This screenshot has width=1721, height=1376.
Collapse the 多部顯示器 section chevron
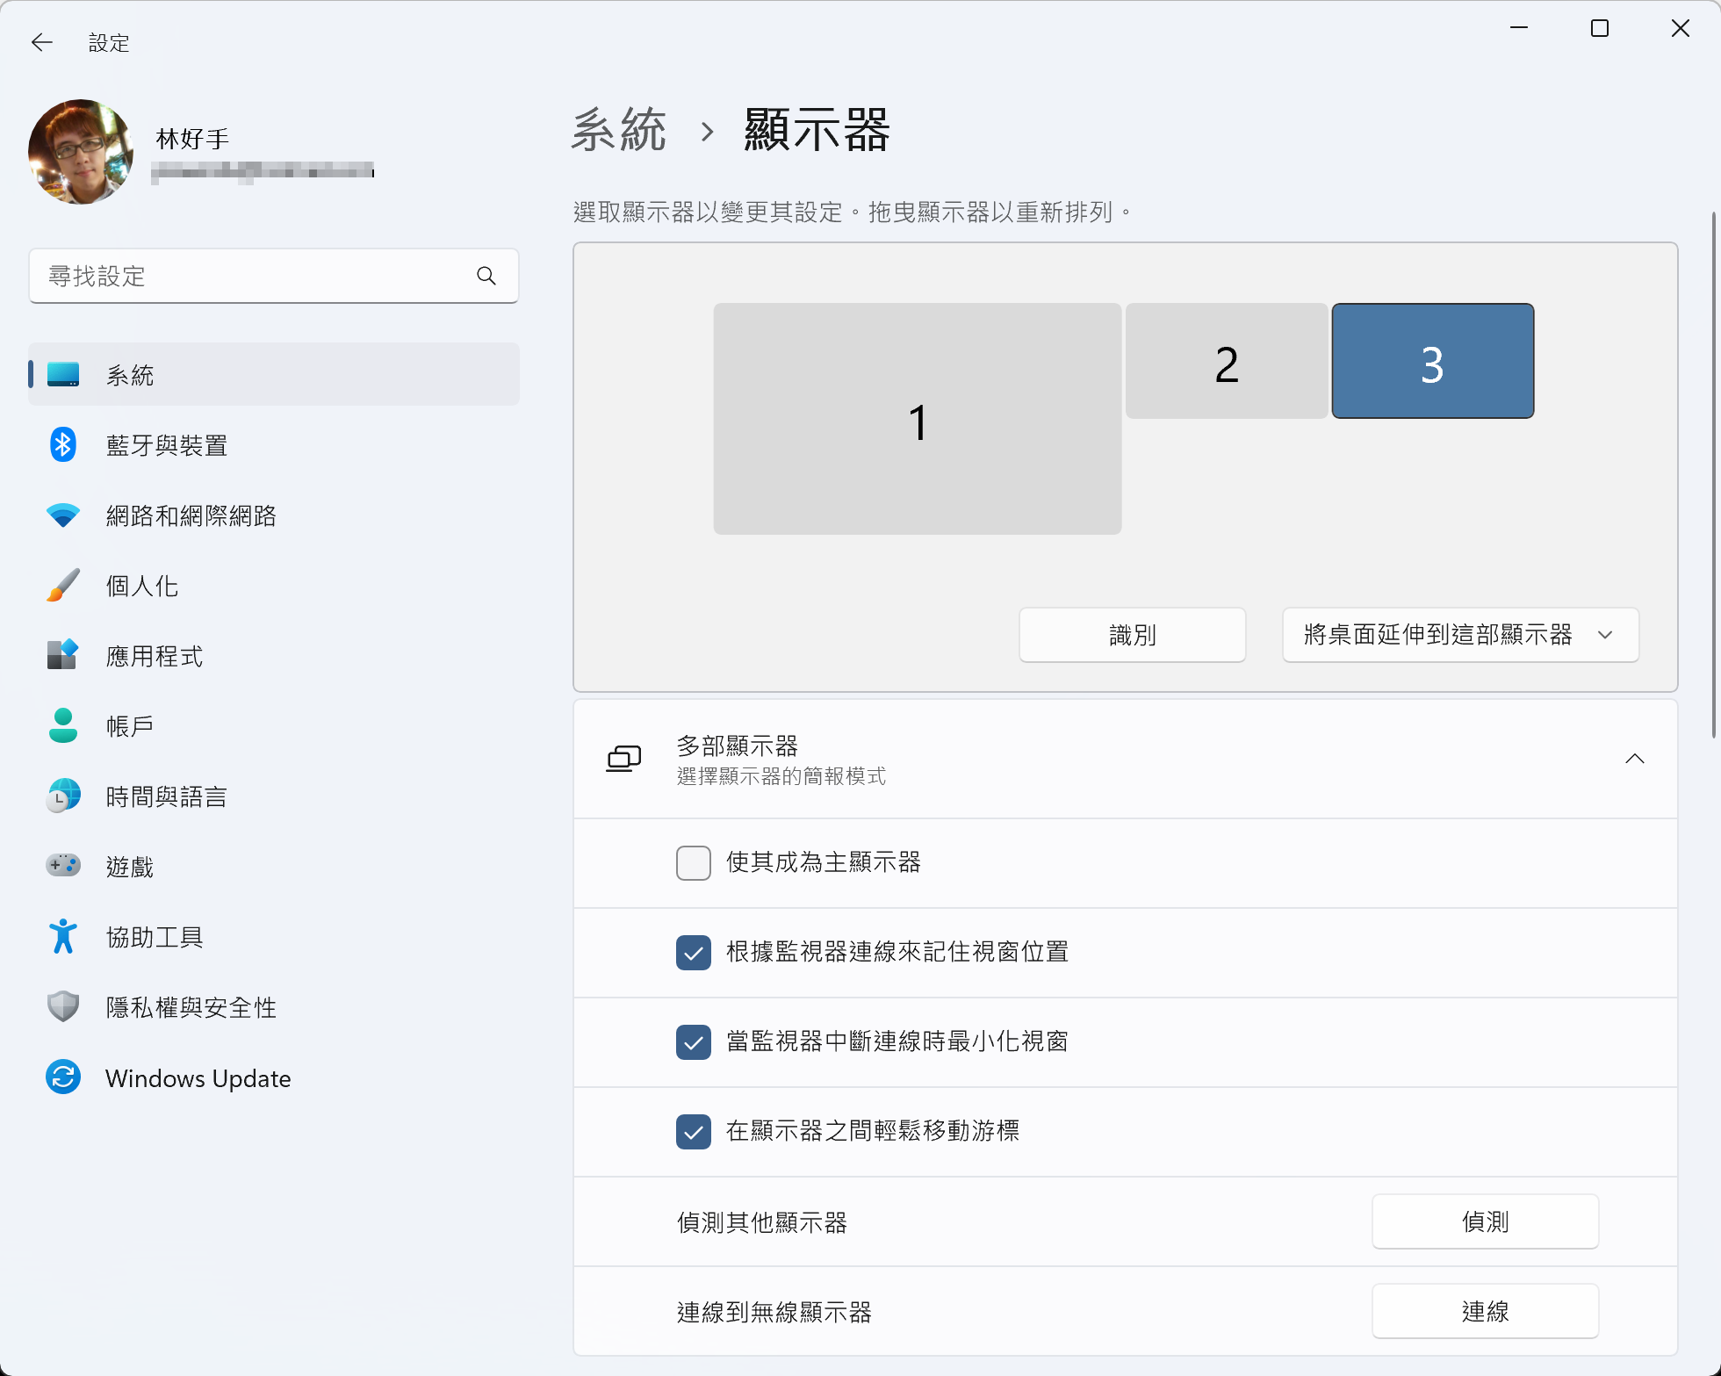[x=1634, y=759]
